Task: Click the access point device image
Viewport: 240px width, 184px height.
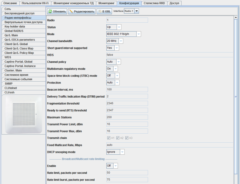Action: (23, 115)
